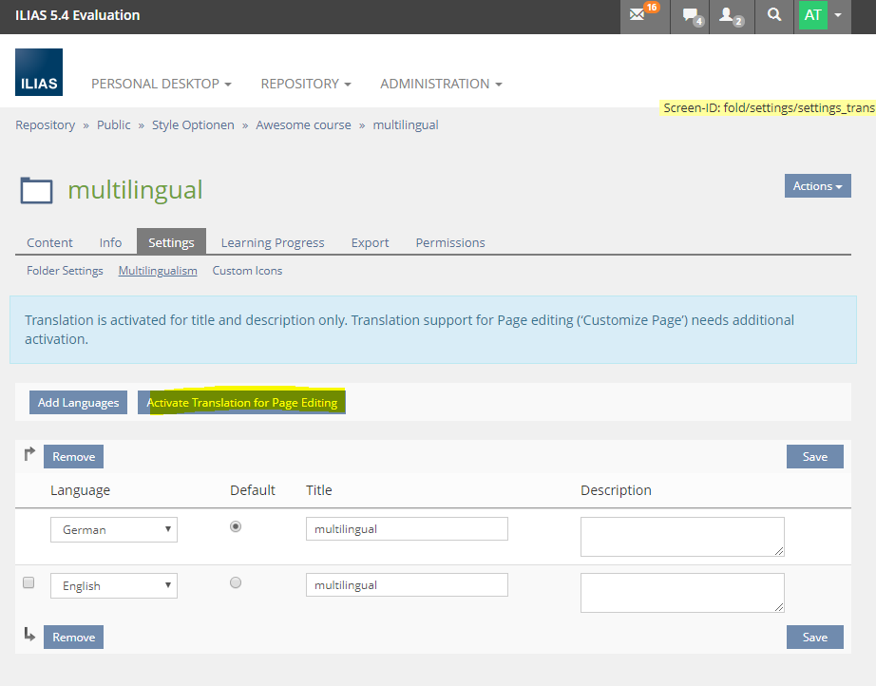Click the Add Languages button
This screenshot has height=686, width=876.
point(78,403)
